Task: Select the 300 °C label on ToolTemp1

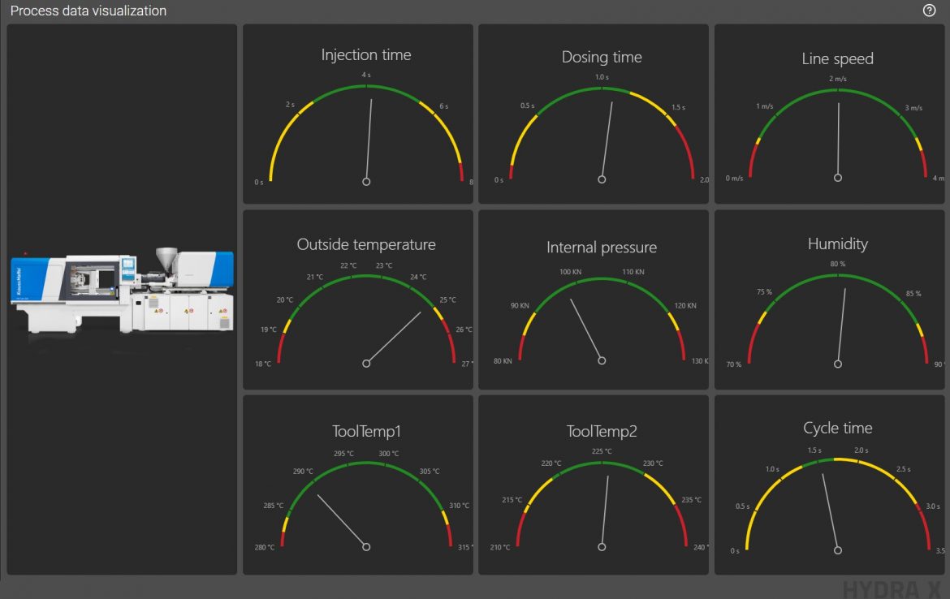Action: (x=389, y=454)
